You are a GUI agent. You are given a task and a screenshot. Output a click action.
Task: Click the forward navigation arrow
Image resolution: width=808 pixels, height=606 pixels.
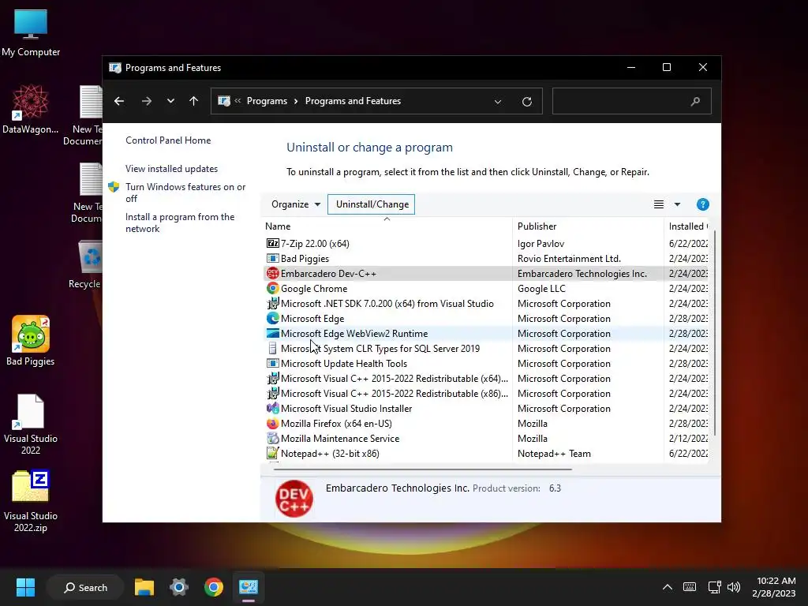pos(146,101)
